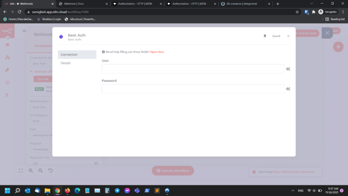Open the Help question mark icon

7,95
